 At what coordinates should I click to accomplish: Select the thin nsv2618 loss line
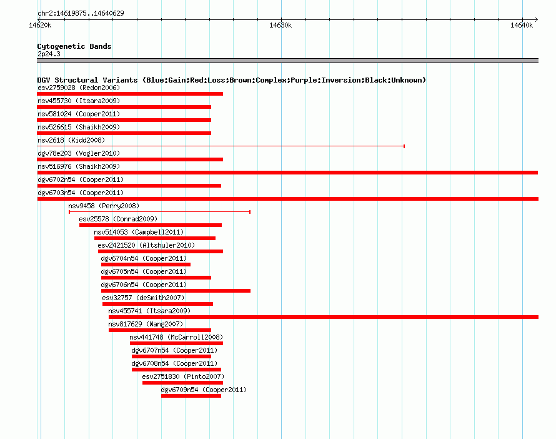221,146
